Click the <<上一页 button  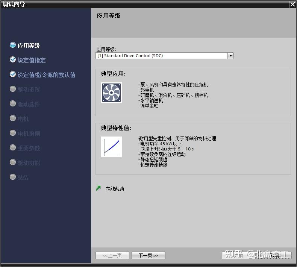point(112,255)
